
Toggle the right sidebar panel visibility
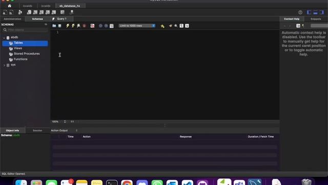[x=321, y=12]
